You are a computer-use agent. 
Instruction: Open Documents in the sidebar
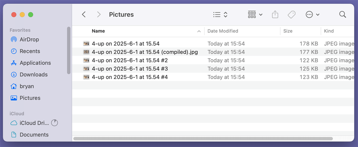34,135
